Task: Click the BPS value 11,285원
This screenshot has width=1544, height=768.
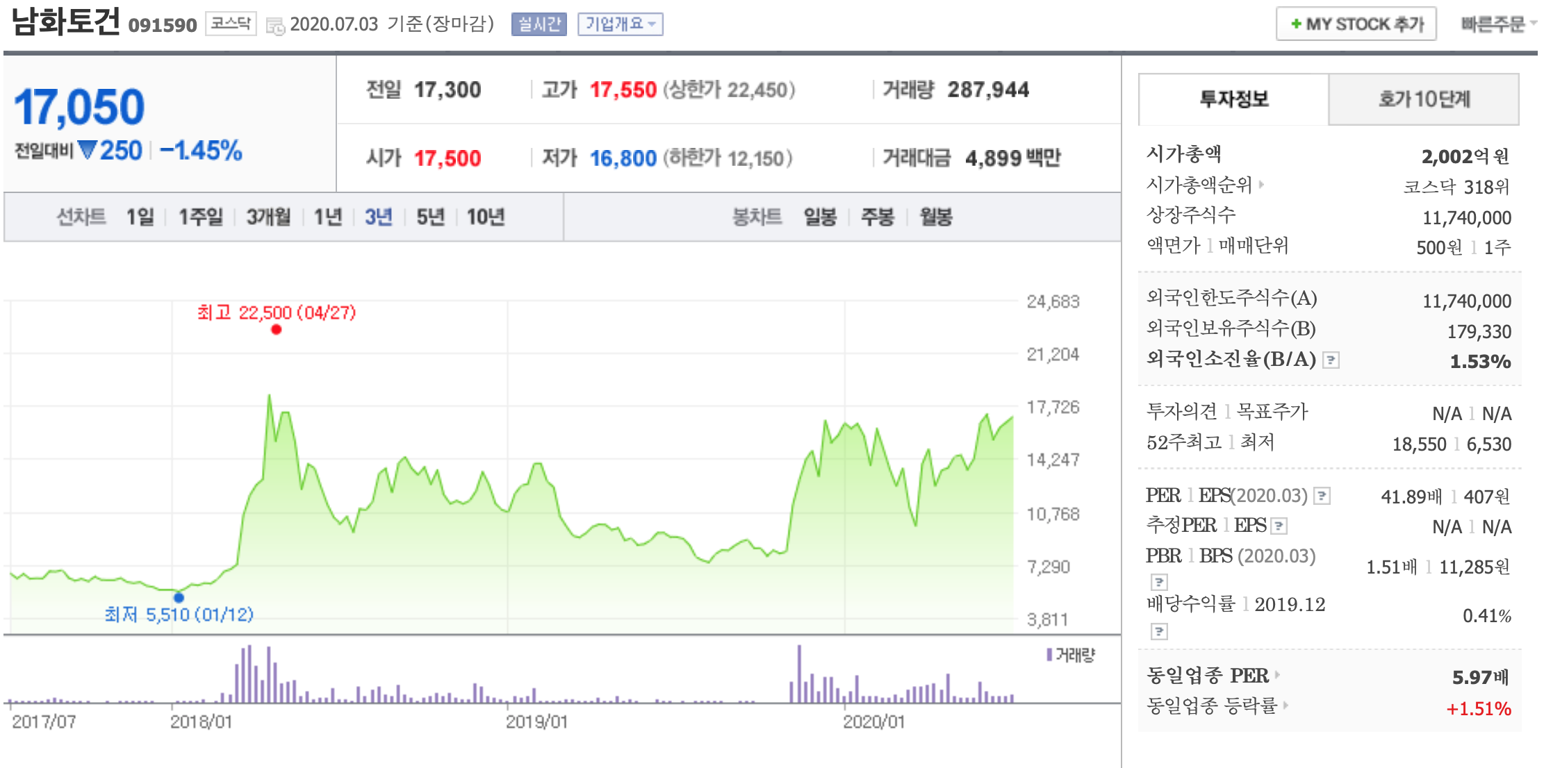Action: click(1475, 567)
